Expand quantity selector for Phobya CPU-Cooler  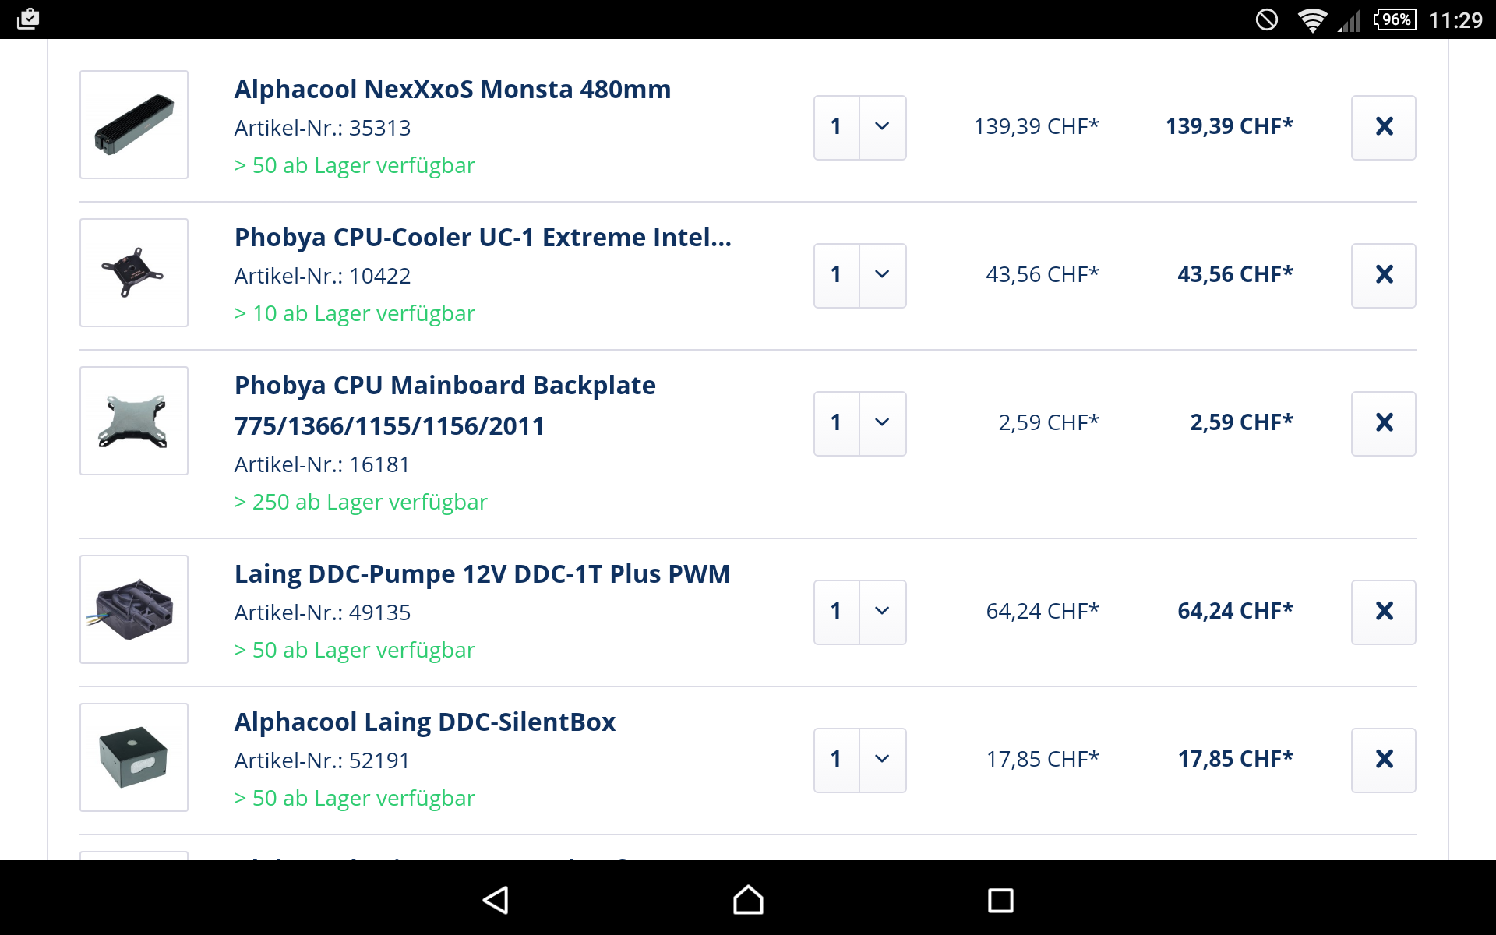881,275
